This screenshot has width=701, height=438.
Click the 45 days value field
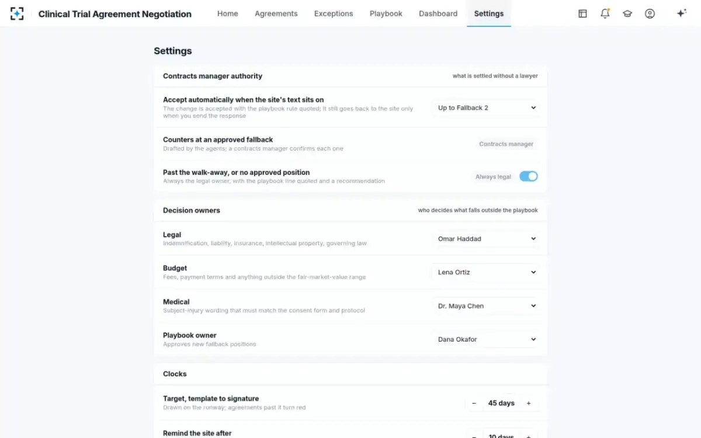[501, 404]
